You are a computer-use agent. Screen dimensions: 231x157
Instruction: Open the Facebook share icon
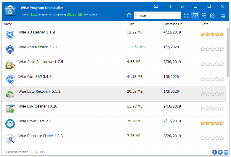coord(214,152)
